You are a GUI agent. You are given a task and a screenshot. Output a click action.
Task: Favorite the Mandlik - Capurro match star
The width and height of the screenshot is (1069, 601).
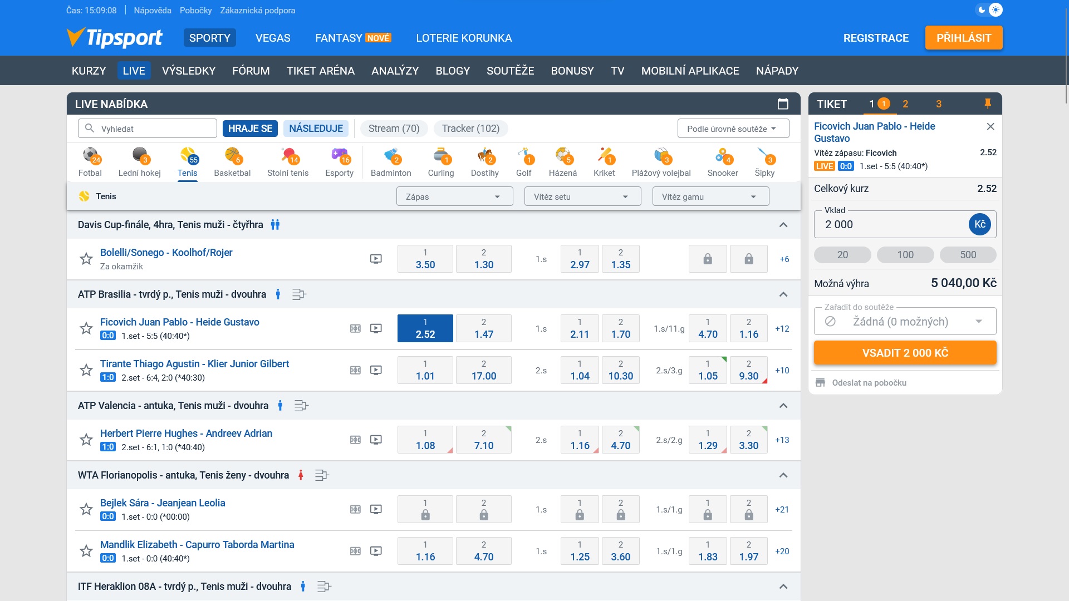[86, 551]
